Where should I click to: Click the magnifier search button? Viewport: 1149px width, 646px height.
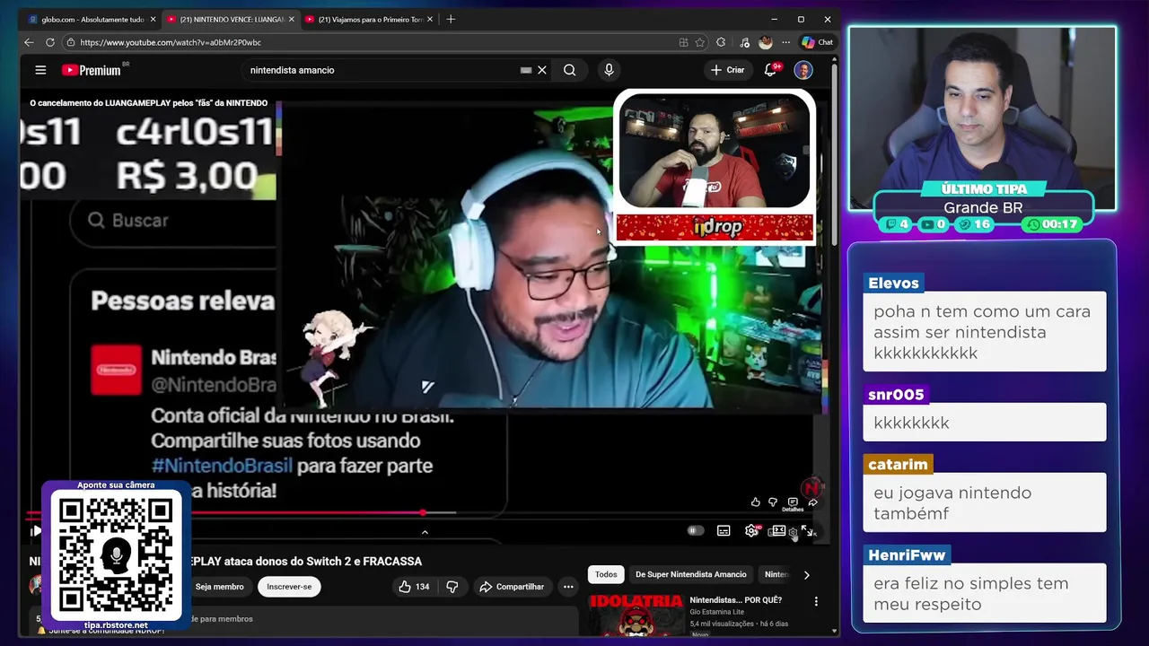pyautogui.click(x=569, y=70)
